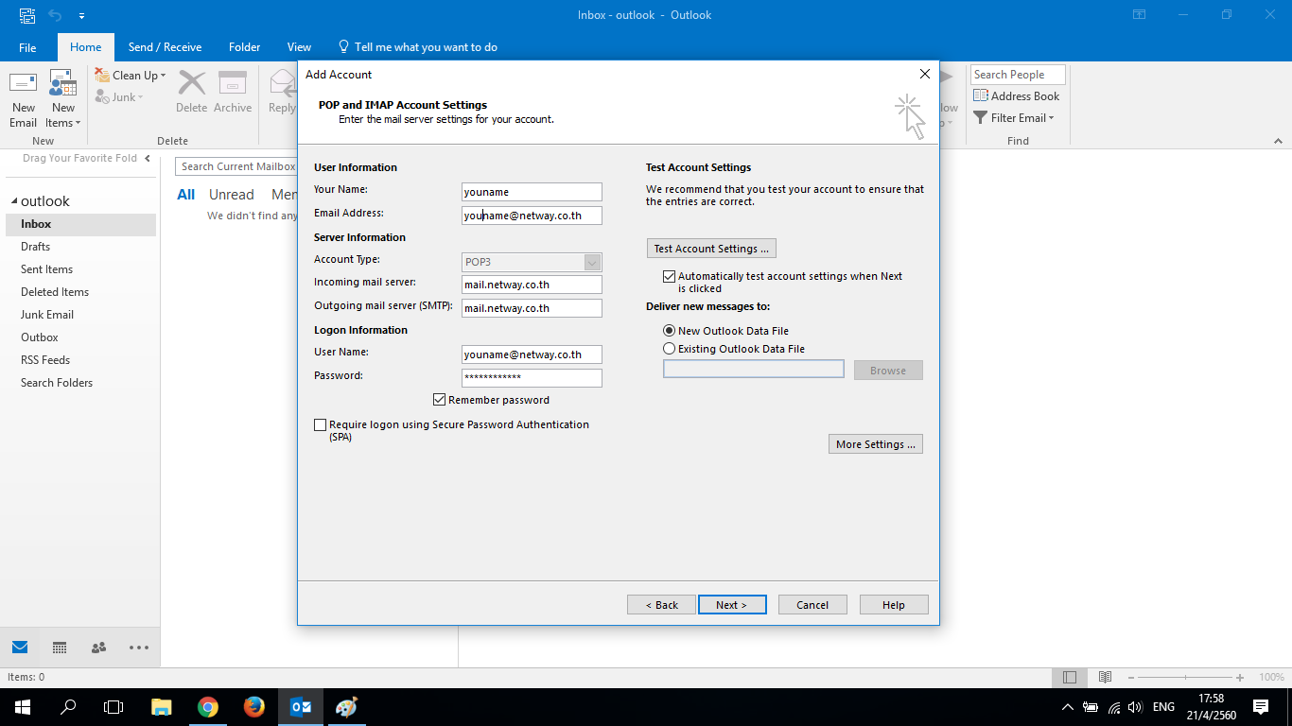
Task: Click the Test Account Settings button
Action: click(x=711, y=249)
